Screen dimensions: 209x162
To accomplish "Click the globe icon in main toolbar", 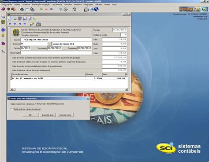I will point(97,9).
